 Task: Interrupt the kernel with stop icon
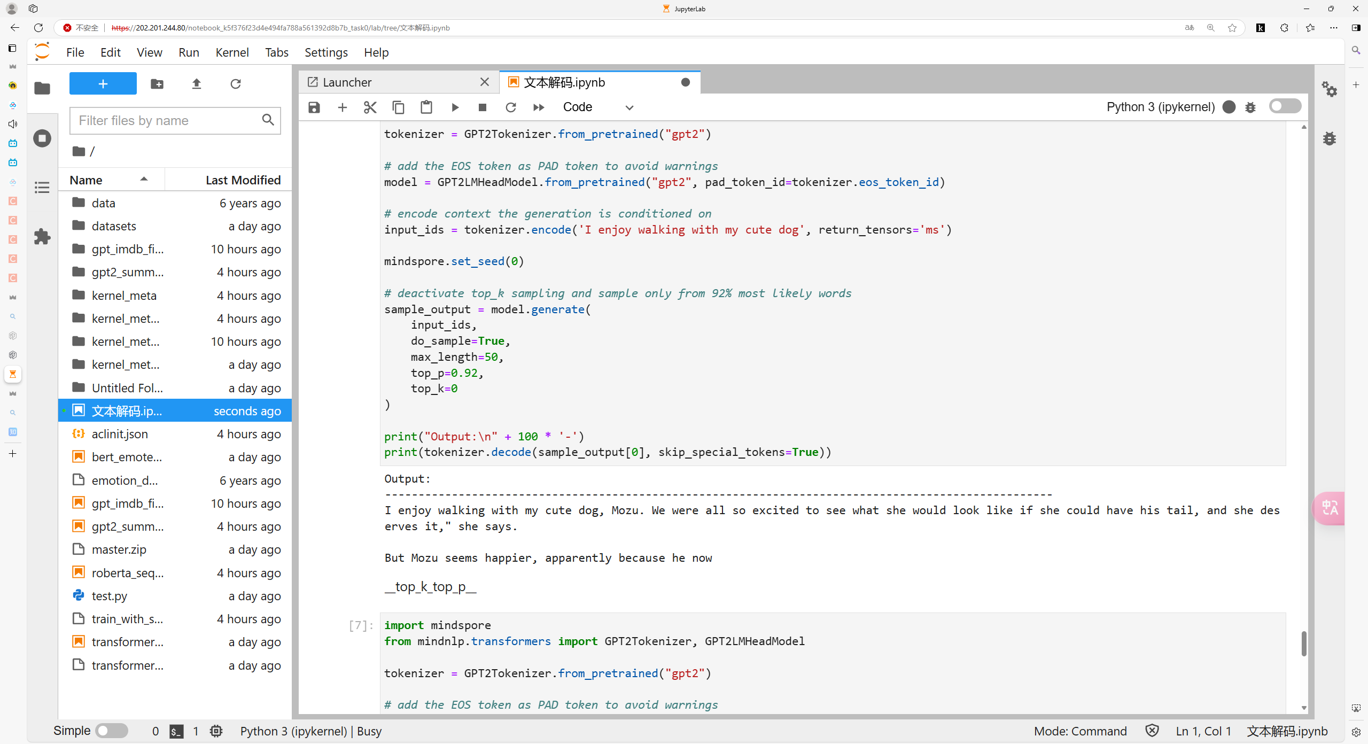[x=483, y=107]
